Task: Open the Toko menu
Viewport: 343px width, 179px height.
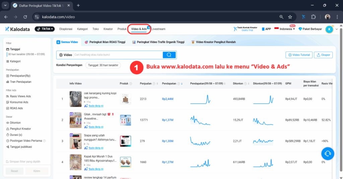Action: point(95,29)
